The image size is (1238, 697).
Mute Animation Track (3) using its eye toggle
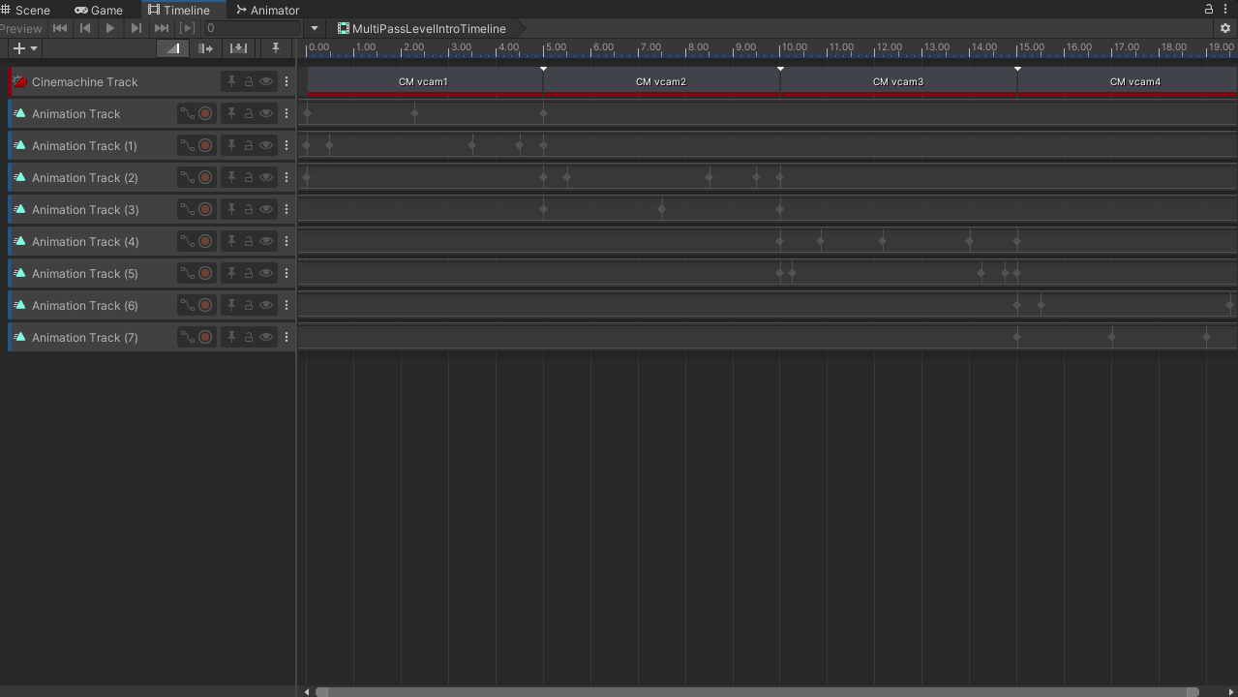point(265,208)
